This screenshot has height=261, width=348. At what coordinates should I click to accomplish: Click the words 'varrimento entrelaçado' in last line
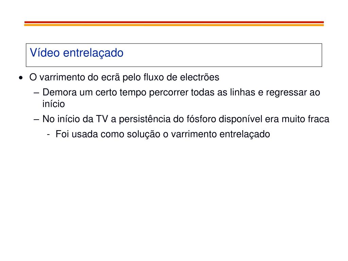pyautogui.click(x=221, y=134)
